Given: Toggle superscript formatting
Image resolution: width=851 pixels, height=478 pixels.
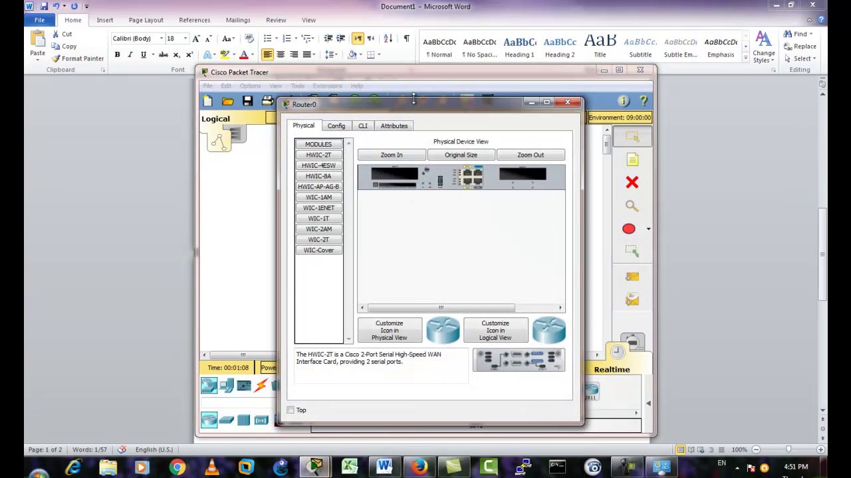Looking at the screenshot, I should (189, 54).
